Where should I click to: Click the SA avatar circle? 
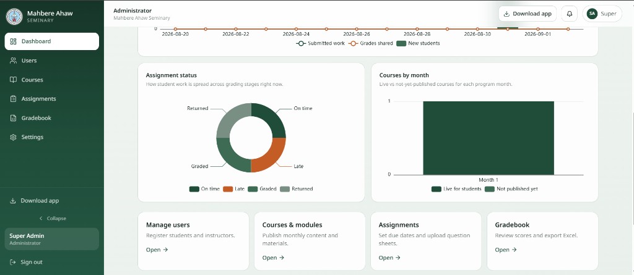592,14
